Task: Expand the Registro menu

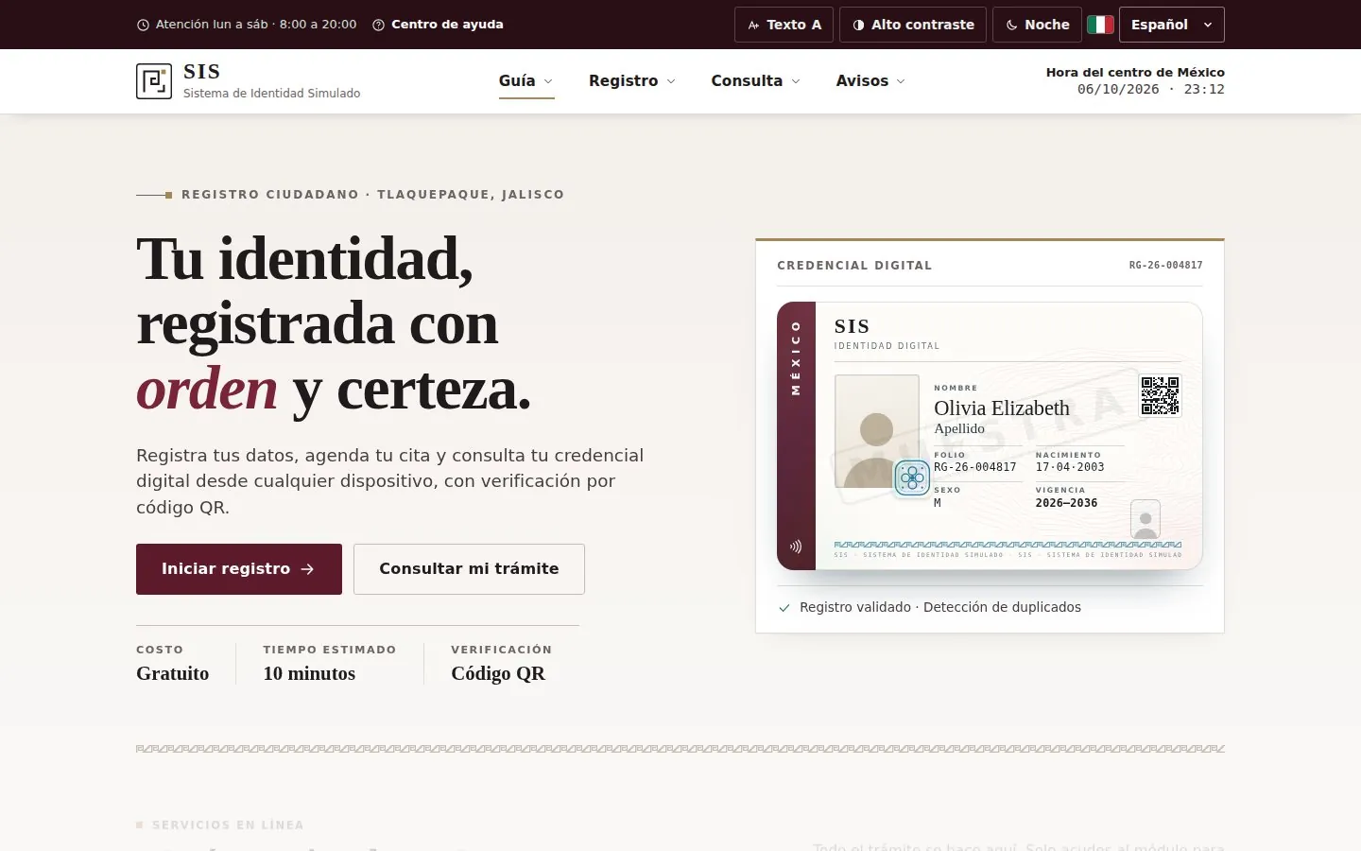Action: click(632, 81)
